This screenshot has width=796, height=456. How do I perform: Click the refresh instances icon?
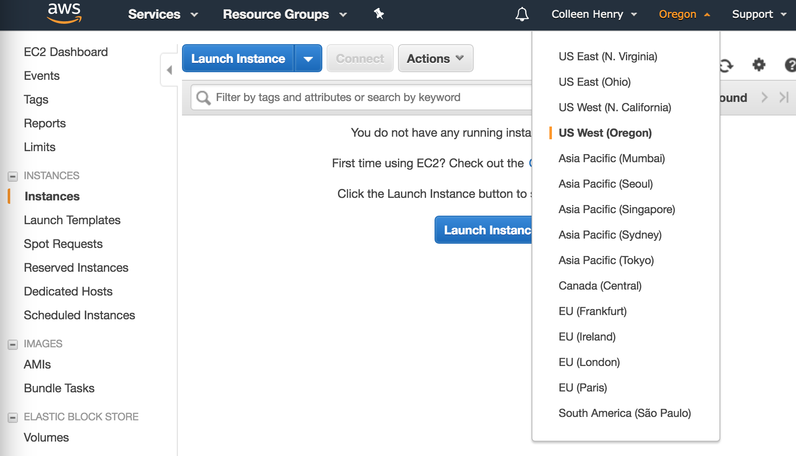(726, 65)
